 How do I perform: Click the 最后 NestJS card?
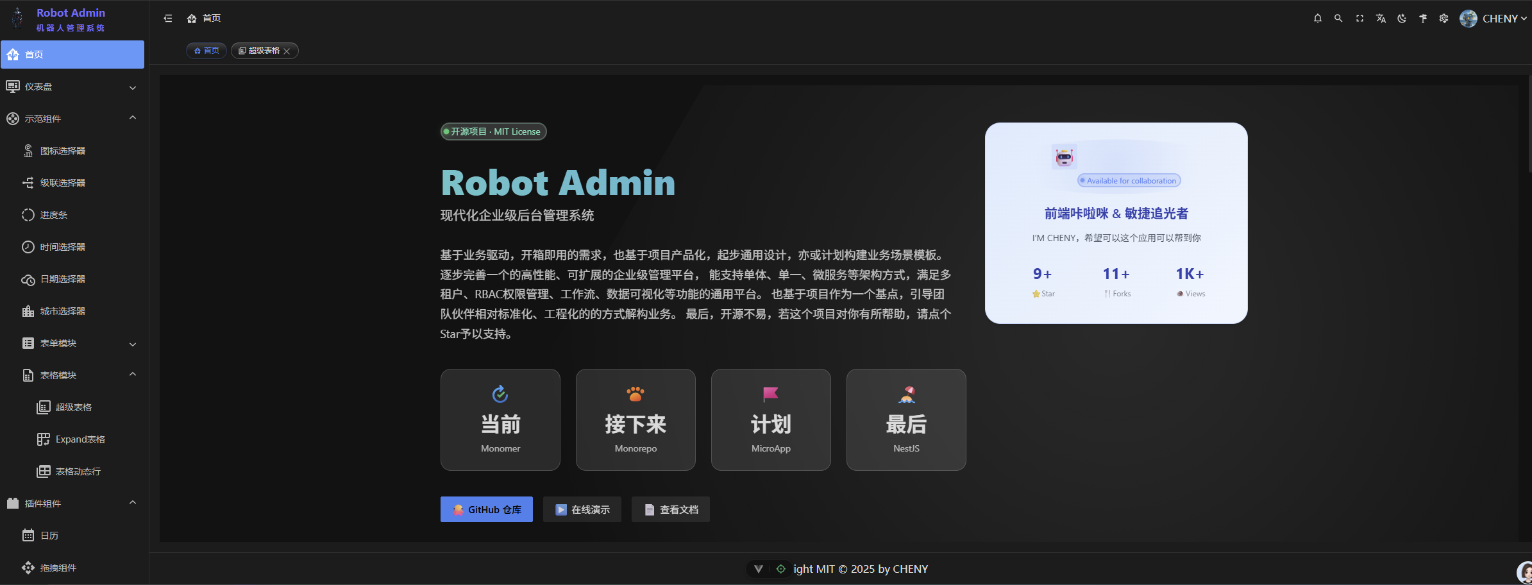point(906,420)
